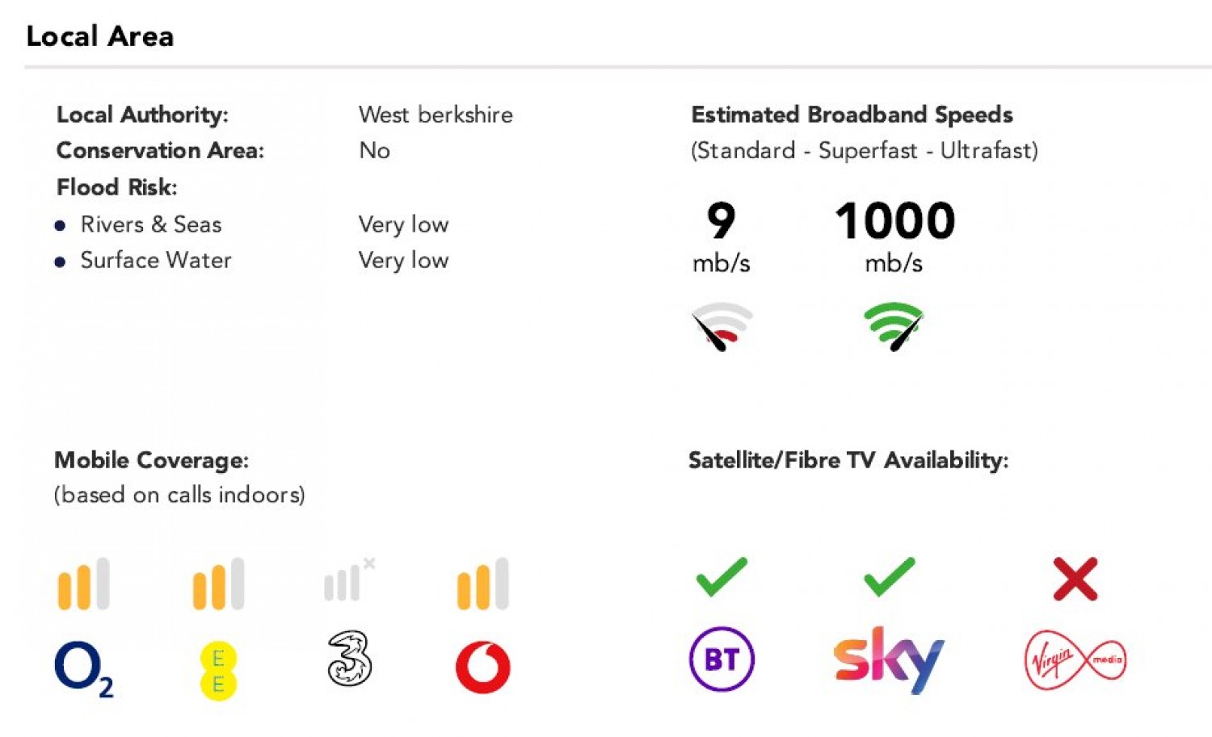
Task: Click the EE signal strength bars
Action: (x=218, y=584)
